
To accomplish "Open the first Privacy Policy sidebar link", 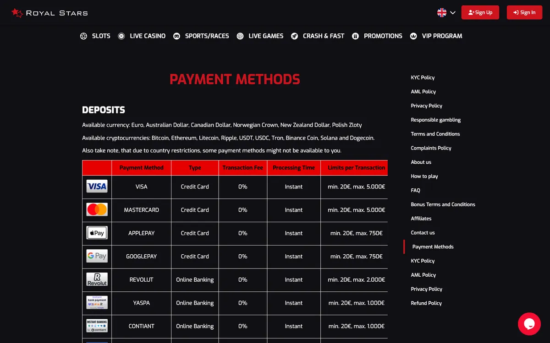I will coord(426,106).
